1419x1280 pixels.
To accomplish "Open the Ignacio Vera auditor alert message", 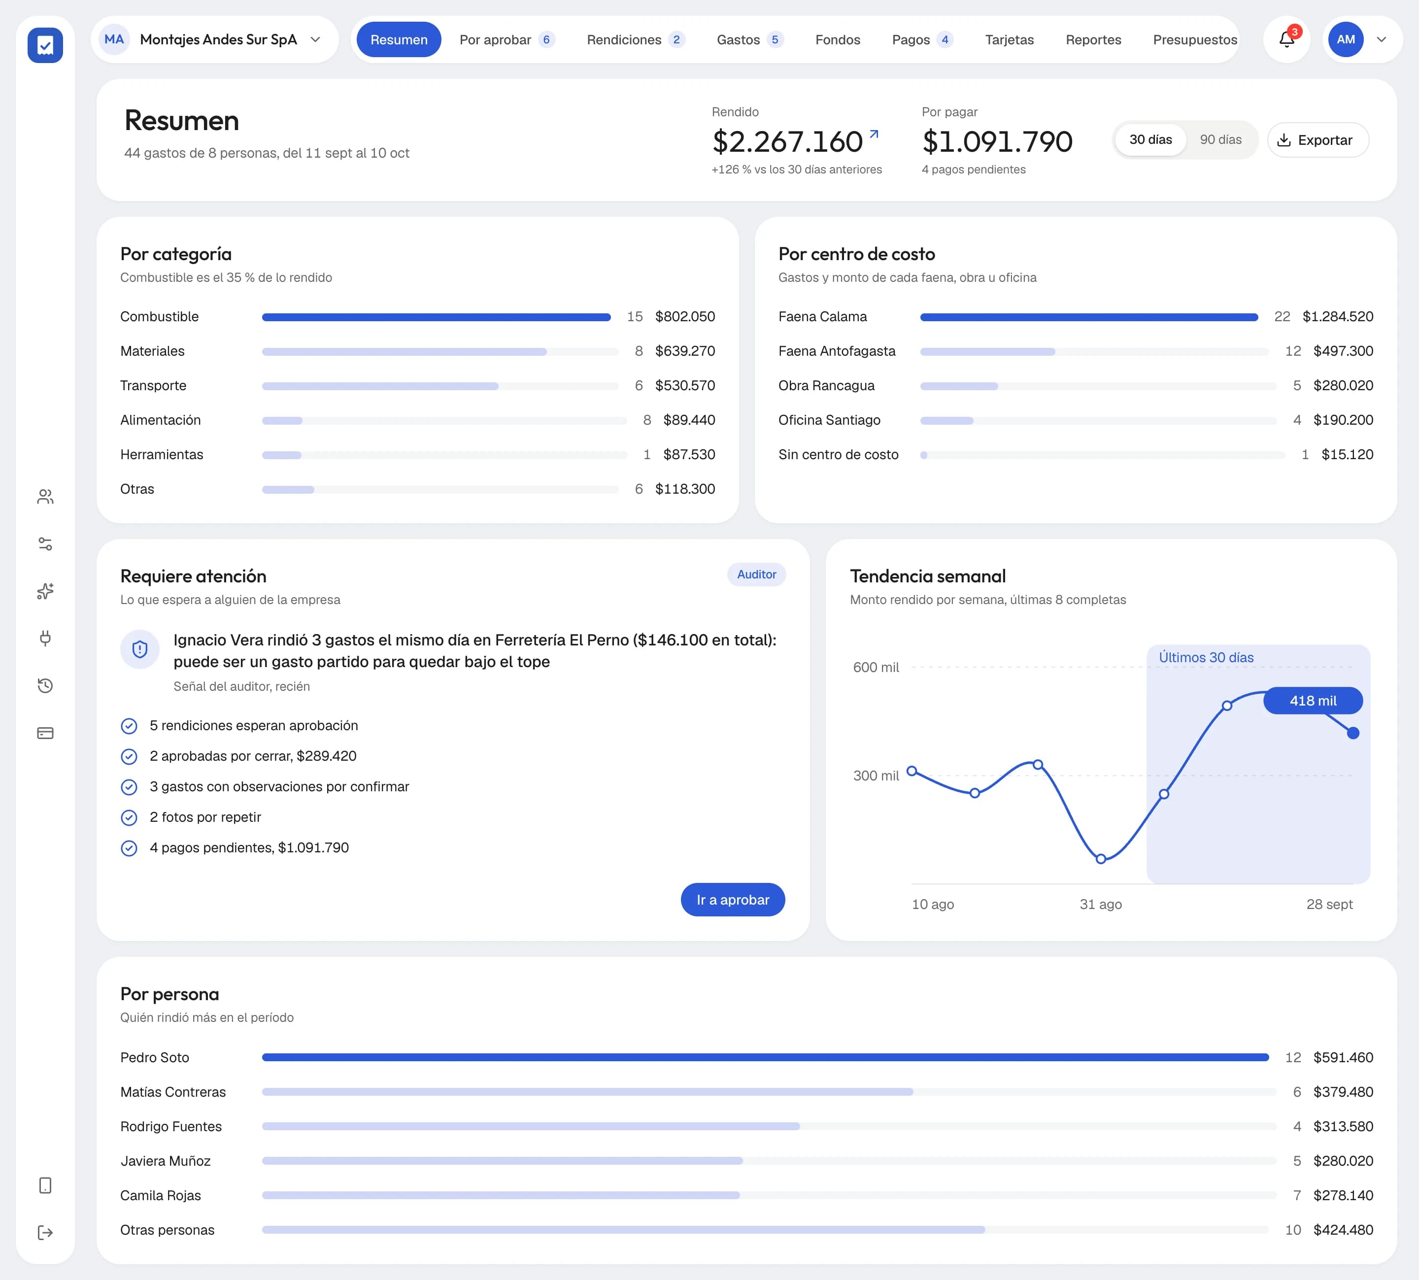I will (474, 650).
